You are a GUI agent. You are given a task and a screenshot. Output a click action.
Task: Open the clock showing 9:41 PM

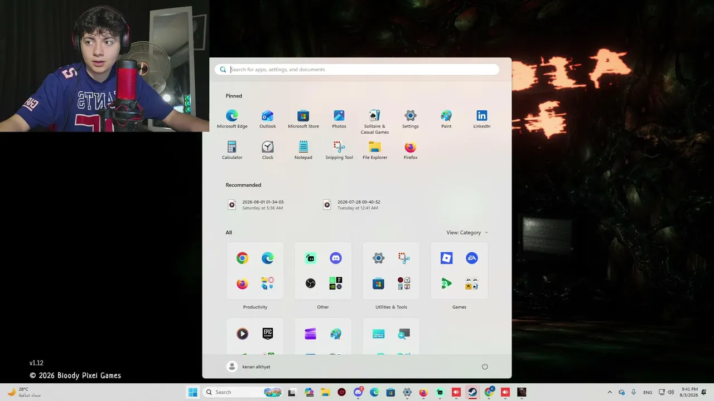689,392
